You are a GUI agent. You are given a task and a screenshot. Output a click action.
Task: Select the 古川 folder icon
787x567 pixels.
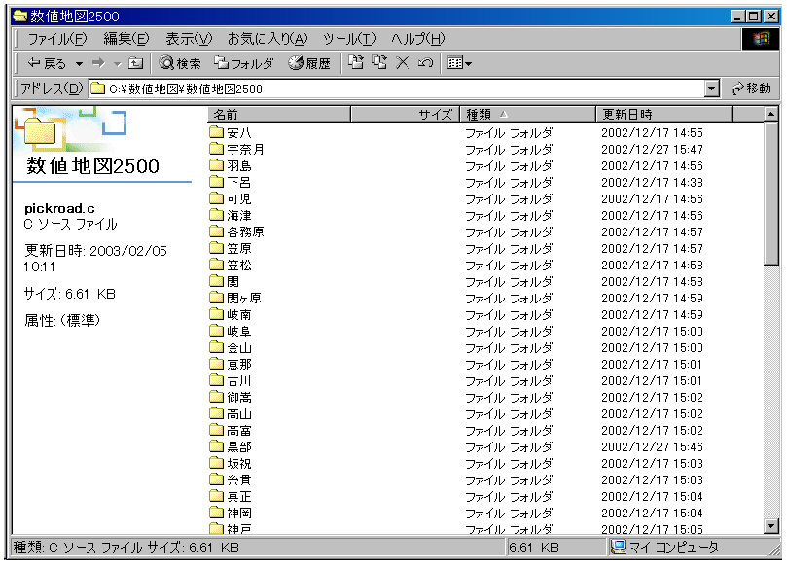point(216,381)
